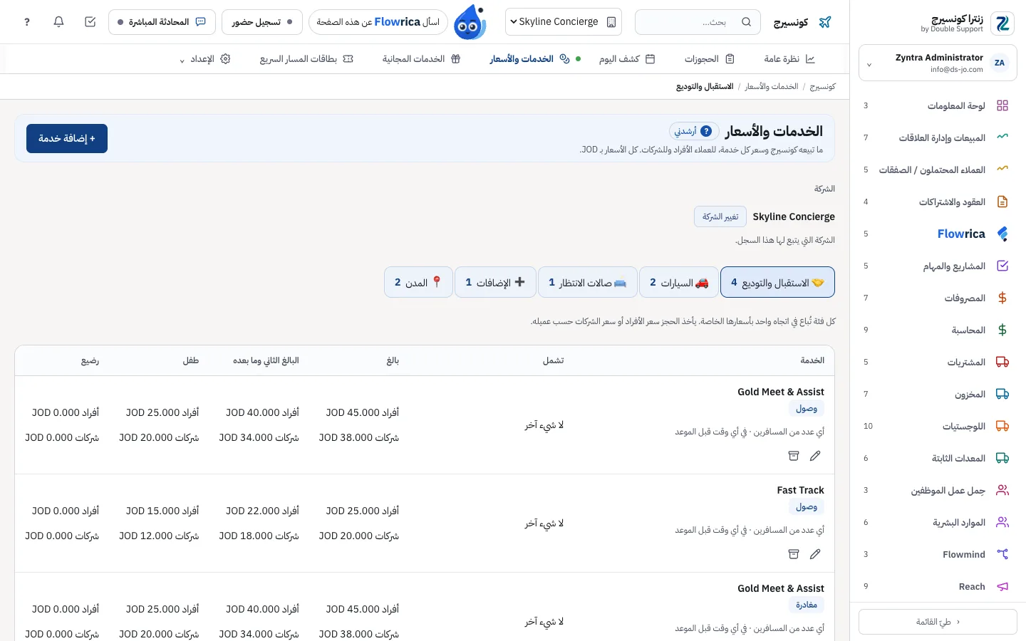Go to كشف اليوم daily sheet

(x=627, y=59)
